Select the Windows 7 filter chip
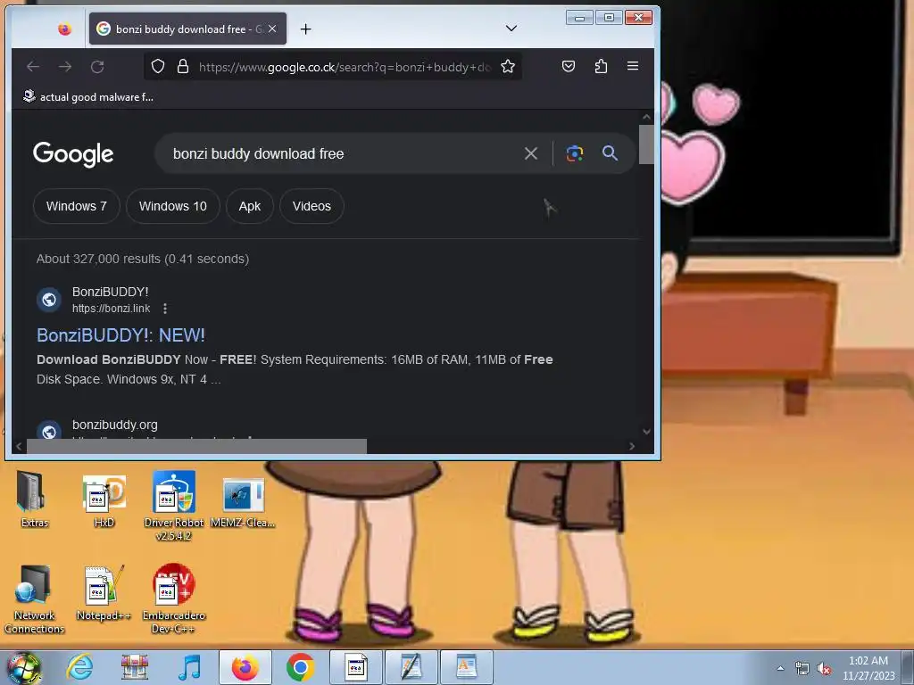The height and width of the screenshot is (685, 914). pyautogui.click(x=77, y=206)
